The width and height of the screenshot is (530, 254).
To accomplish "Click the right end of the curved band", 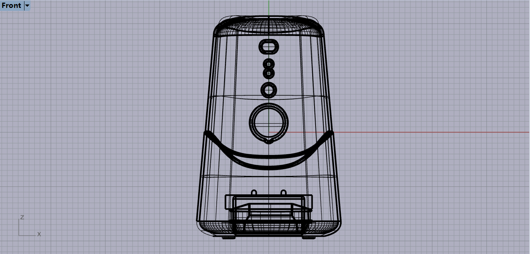I will pyautogui.click(x=331, y=133).
